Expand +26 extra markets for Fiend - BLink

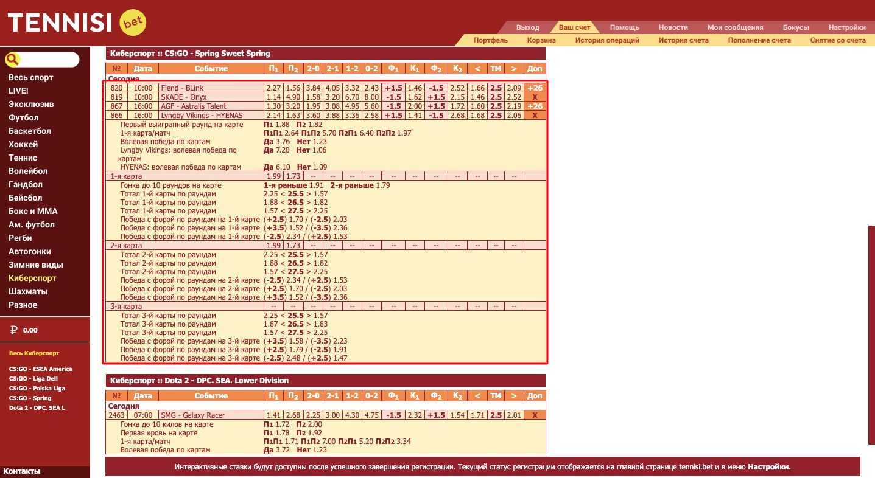point(535,88)
